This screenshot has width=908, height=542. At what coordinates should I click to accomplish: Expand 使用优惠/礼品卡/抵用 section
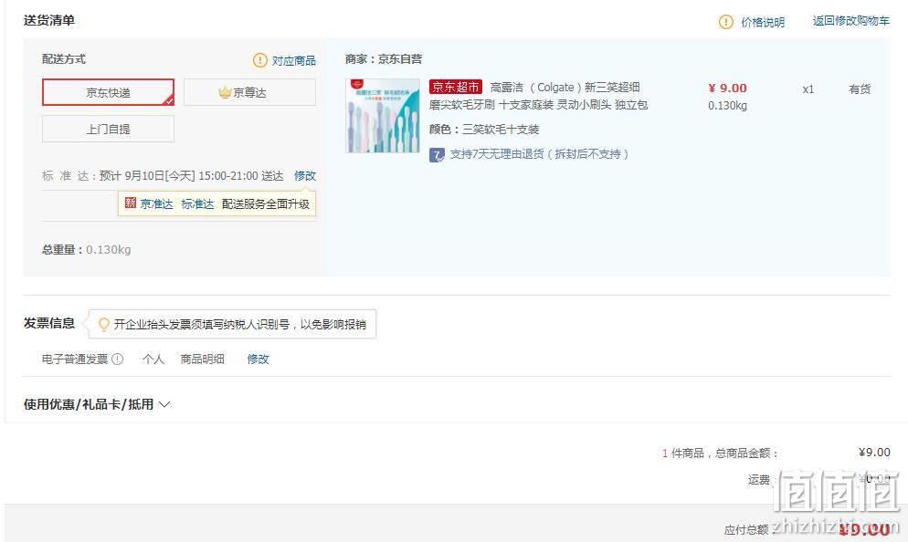97,404
